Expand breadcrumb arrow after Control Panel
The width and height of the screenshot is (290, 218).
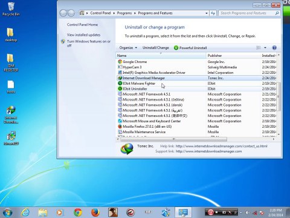click(114, 13)
